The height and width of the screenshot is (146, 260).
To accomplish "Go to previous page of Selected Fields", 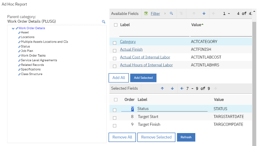I will click(x=182, y=89).
